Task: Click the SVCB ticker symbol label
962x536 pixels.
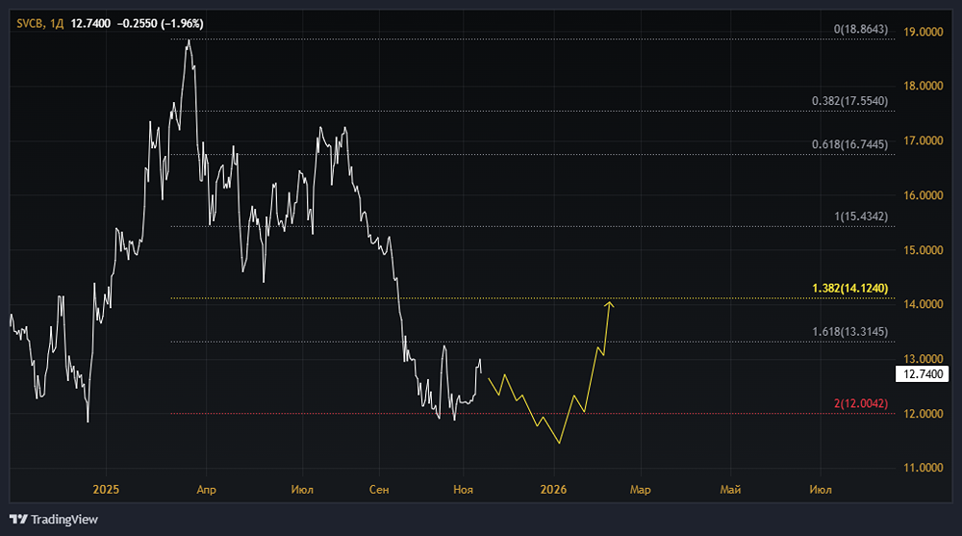Action: pos(30,24)
